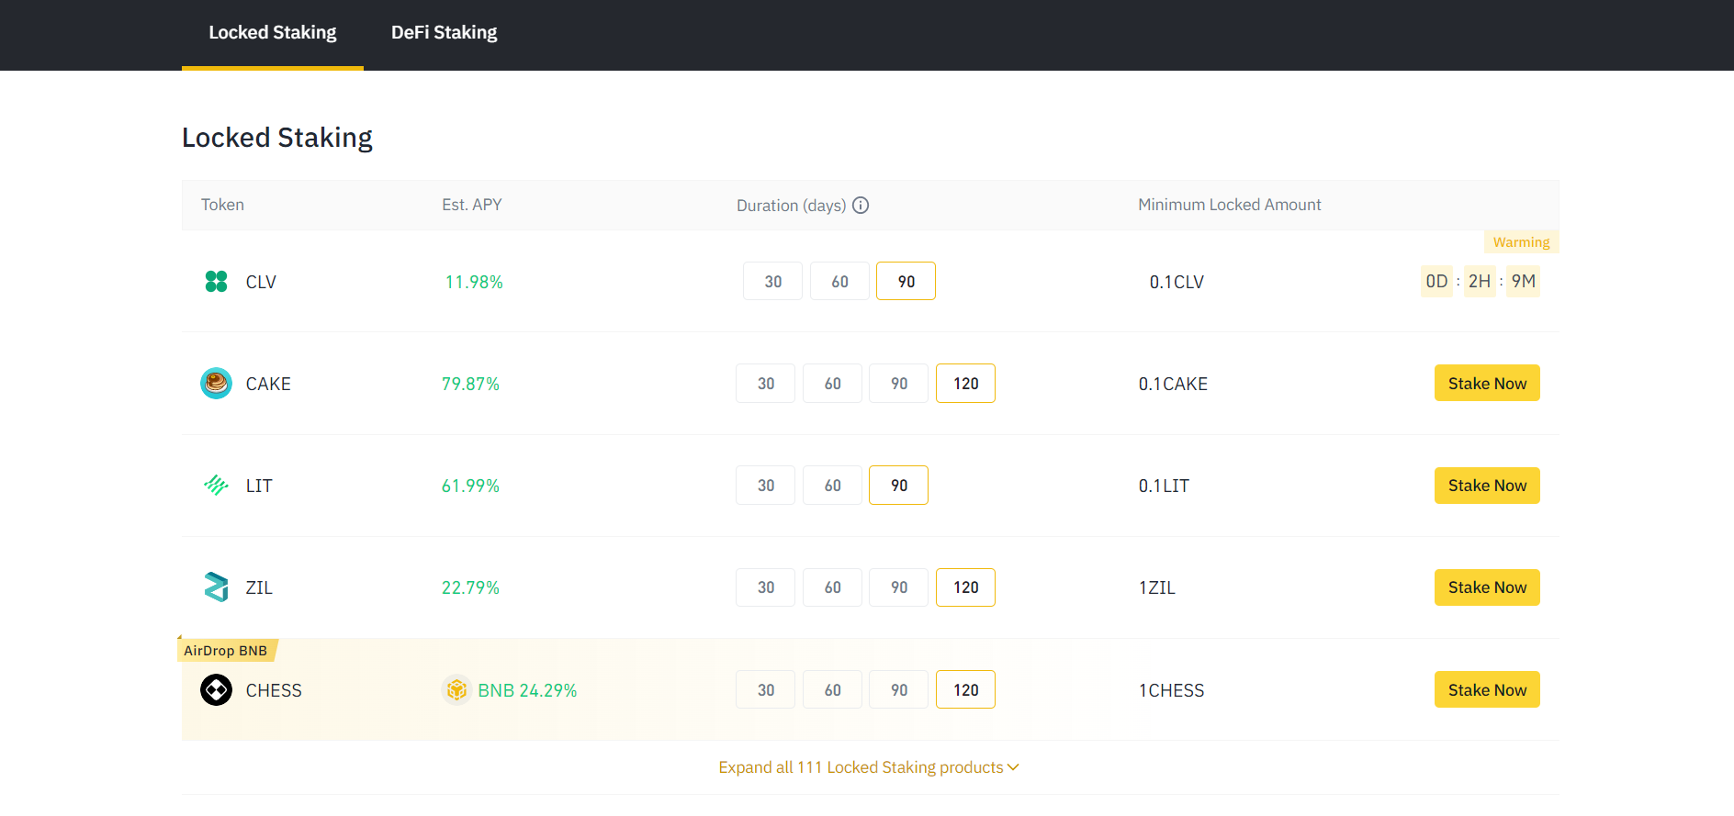
Task: Choose 90 days duration for CAKE
Action: (898, 383)
